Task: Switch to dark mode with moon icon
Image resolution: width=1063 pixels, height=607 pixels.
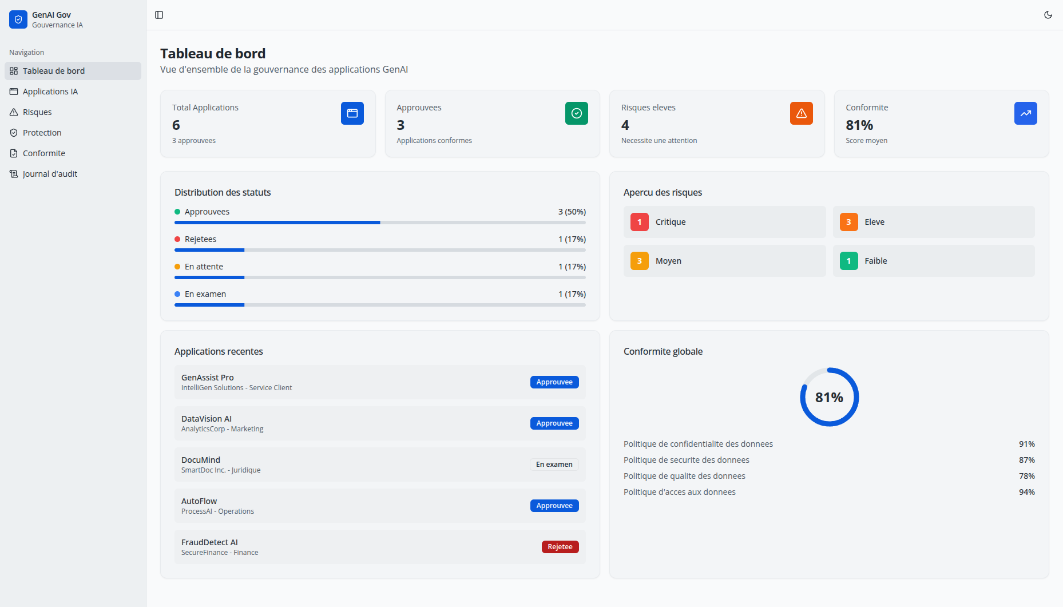Action: pos(1048,15)
